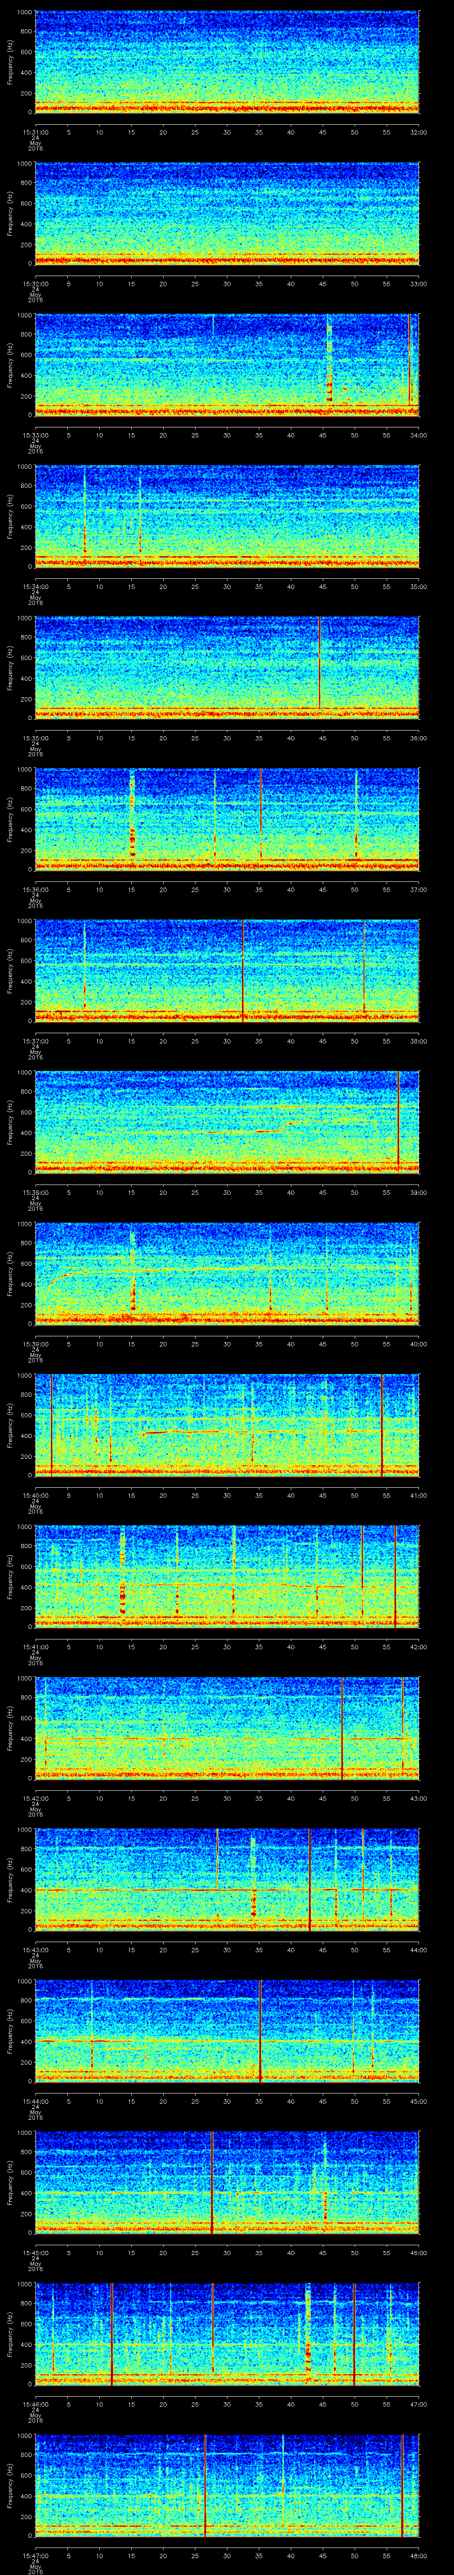Select the spectrogram panel starting at 15:34:00
This screenshot has height=2575, width=454.
click(x=227, y=516)
